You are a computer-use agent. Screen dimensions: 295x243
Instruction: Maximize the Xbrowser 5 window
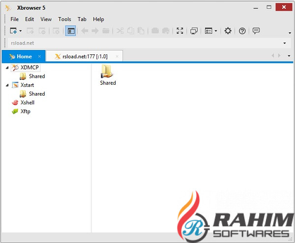269,7
